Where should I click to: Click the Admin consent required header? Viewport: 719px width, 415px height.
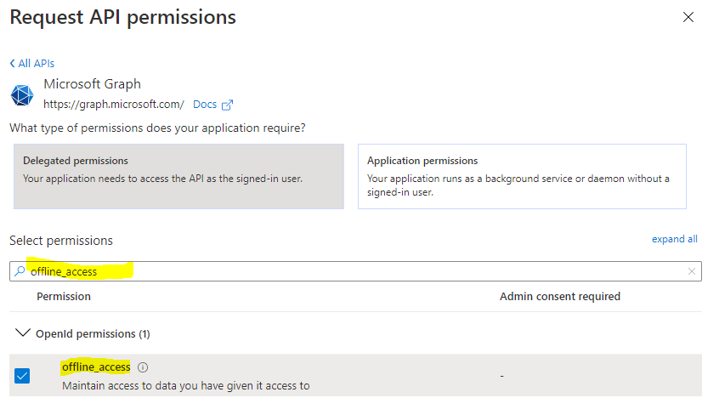coord(560,297)
